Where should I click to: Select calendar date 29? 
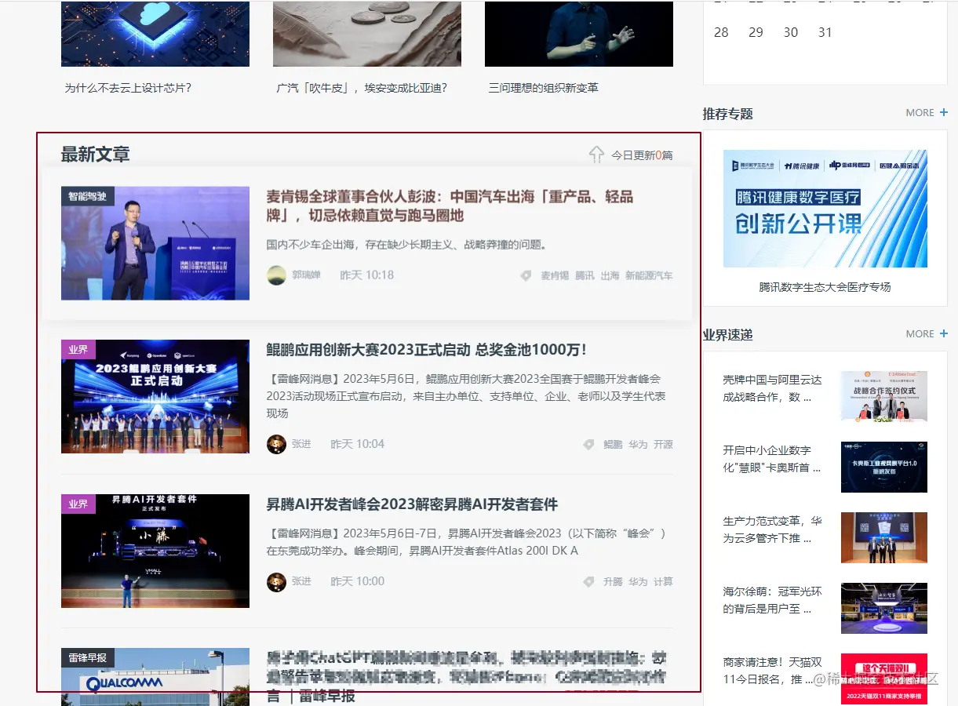[x=756, y=32]
